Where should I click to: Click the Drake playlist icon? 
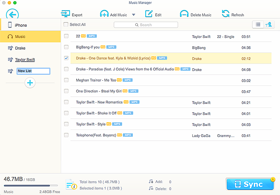pos(10,48)
